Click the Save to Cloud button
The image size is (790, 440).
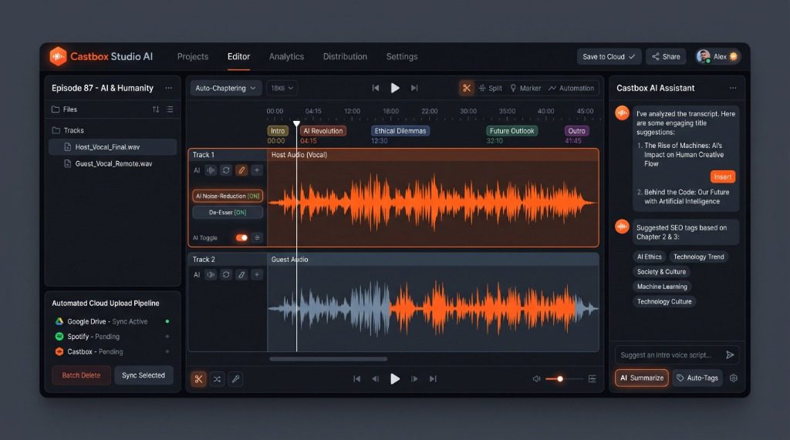point(609,56)
